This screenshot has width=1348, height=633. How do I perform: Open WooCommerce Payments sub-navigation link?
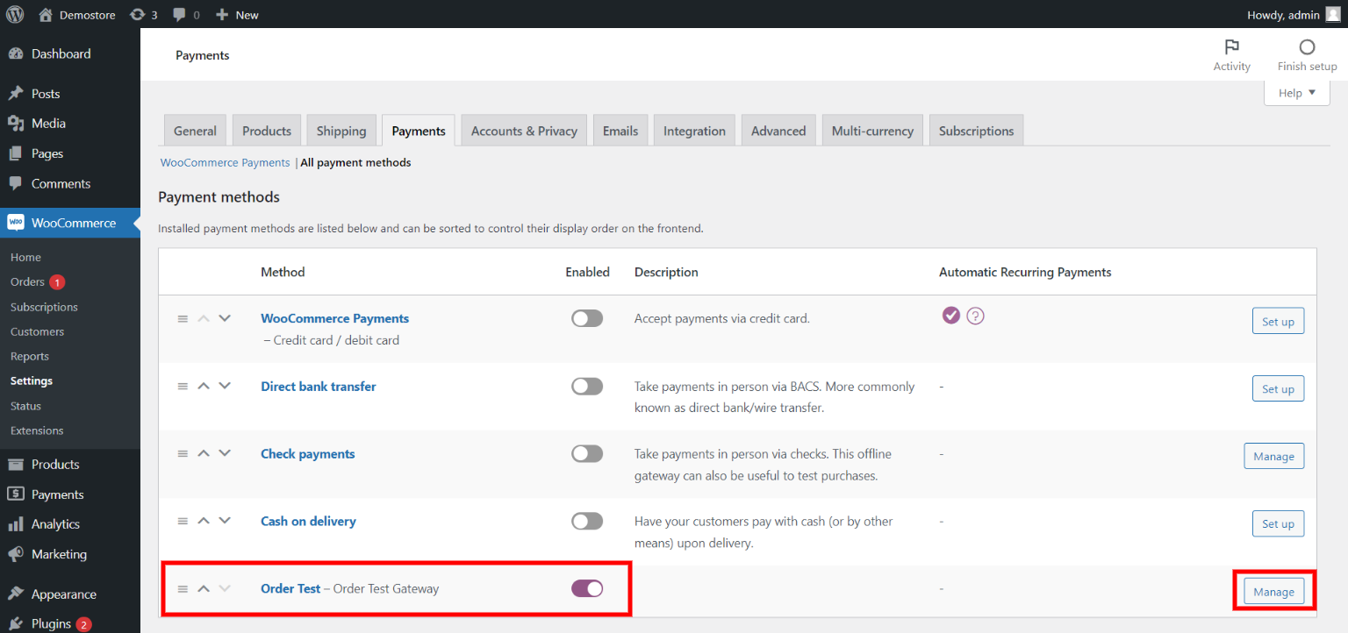tap(225, 162)
